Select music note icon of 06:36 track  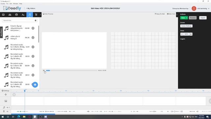click(6, 38)
